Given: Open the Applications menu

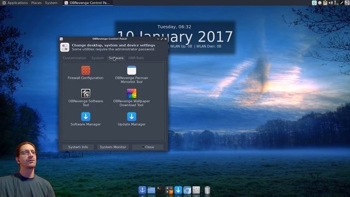Looking at the screenshot, I should 15,3.
